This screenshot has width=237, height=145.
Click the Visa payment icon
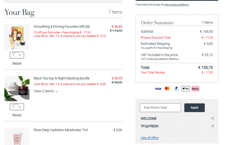158,89
